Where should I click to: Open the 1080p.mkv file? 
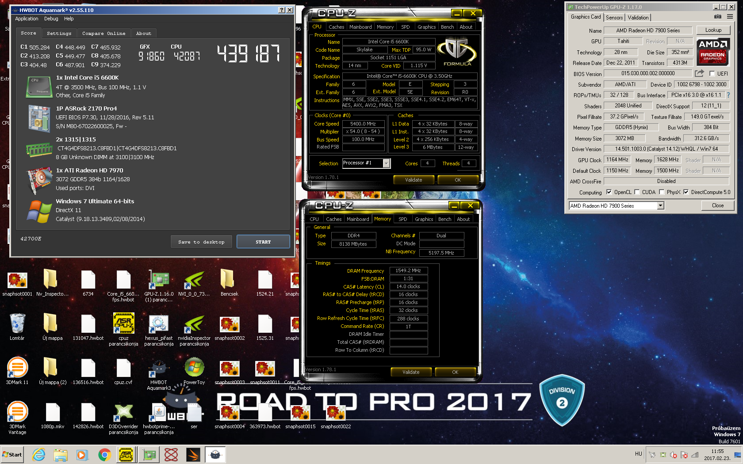tap(53, 415)
